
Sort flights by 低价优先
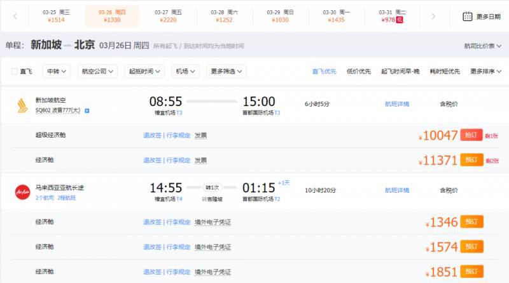(358, 72)
